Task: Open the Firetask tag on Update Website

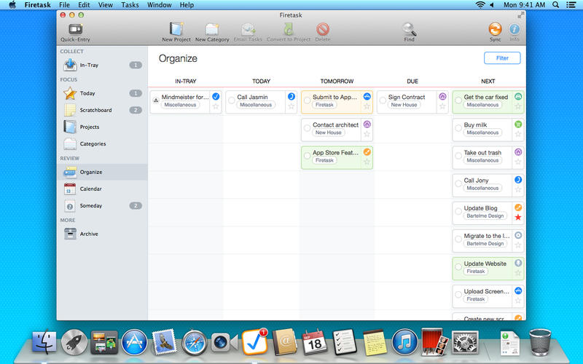Action: [x=476, y=271]
